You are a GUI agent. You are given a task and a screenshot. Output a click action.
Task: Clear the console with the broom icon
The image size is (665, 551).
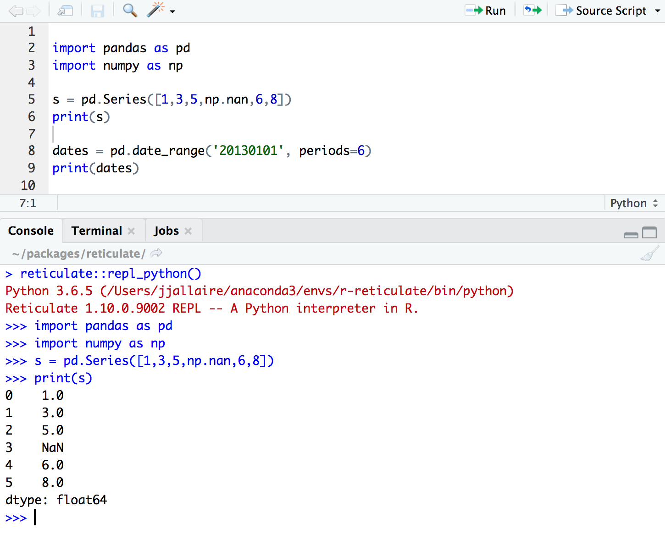pyautogui.click(x=649, y=253)
